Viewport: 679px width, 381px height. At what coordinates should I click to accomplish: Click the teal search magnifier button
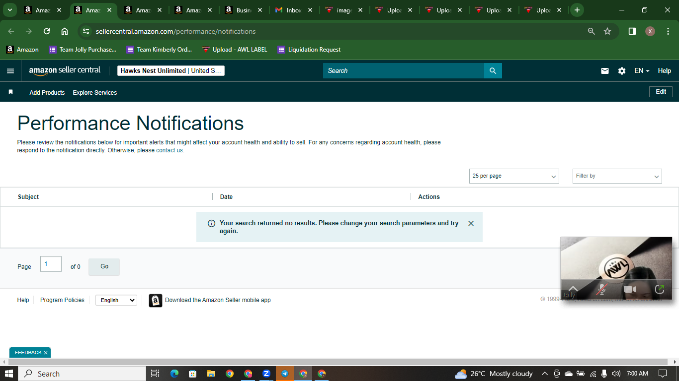pos(493,71)
